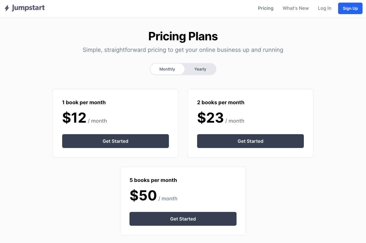Click the "1 book per month" plan title
Image resolution: width=366 pixels, height=243 pixels.
[84, 102]
